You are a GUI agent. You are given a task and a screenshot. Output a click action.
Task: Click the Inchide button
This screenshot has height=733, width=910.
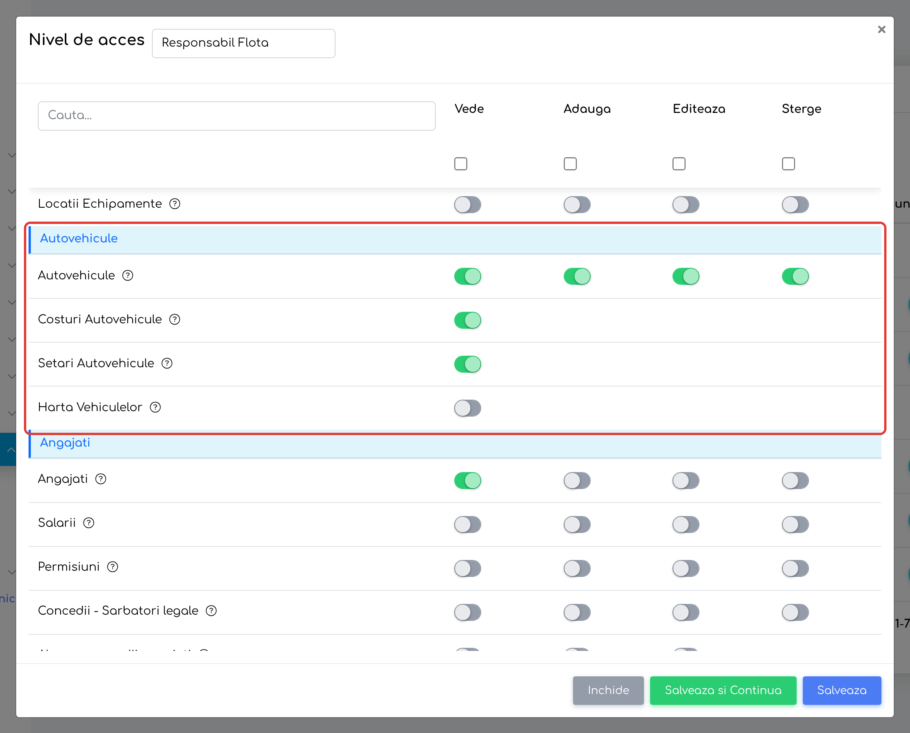608,690
